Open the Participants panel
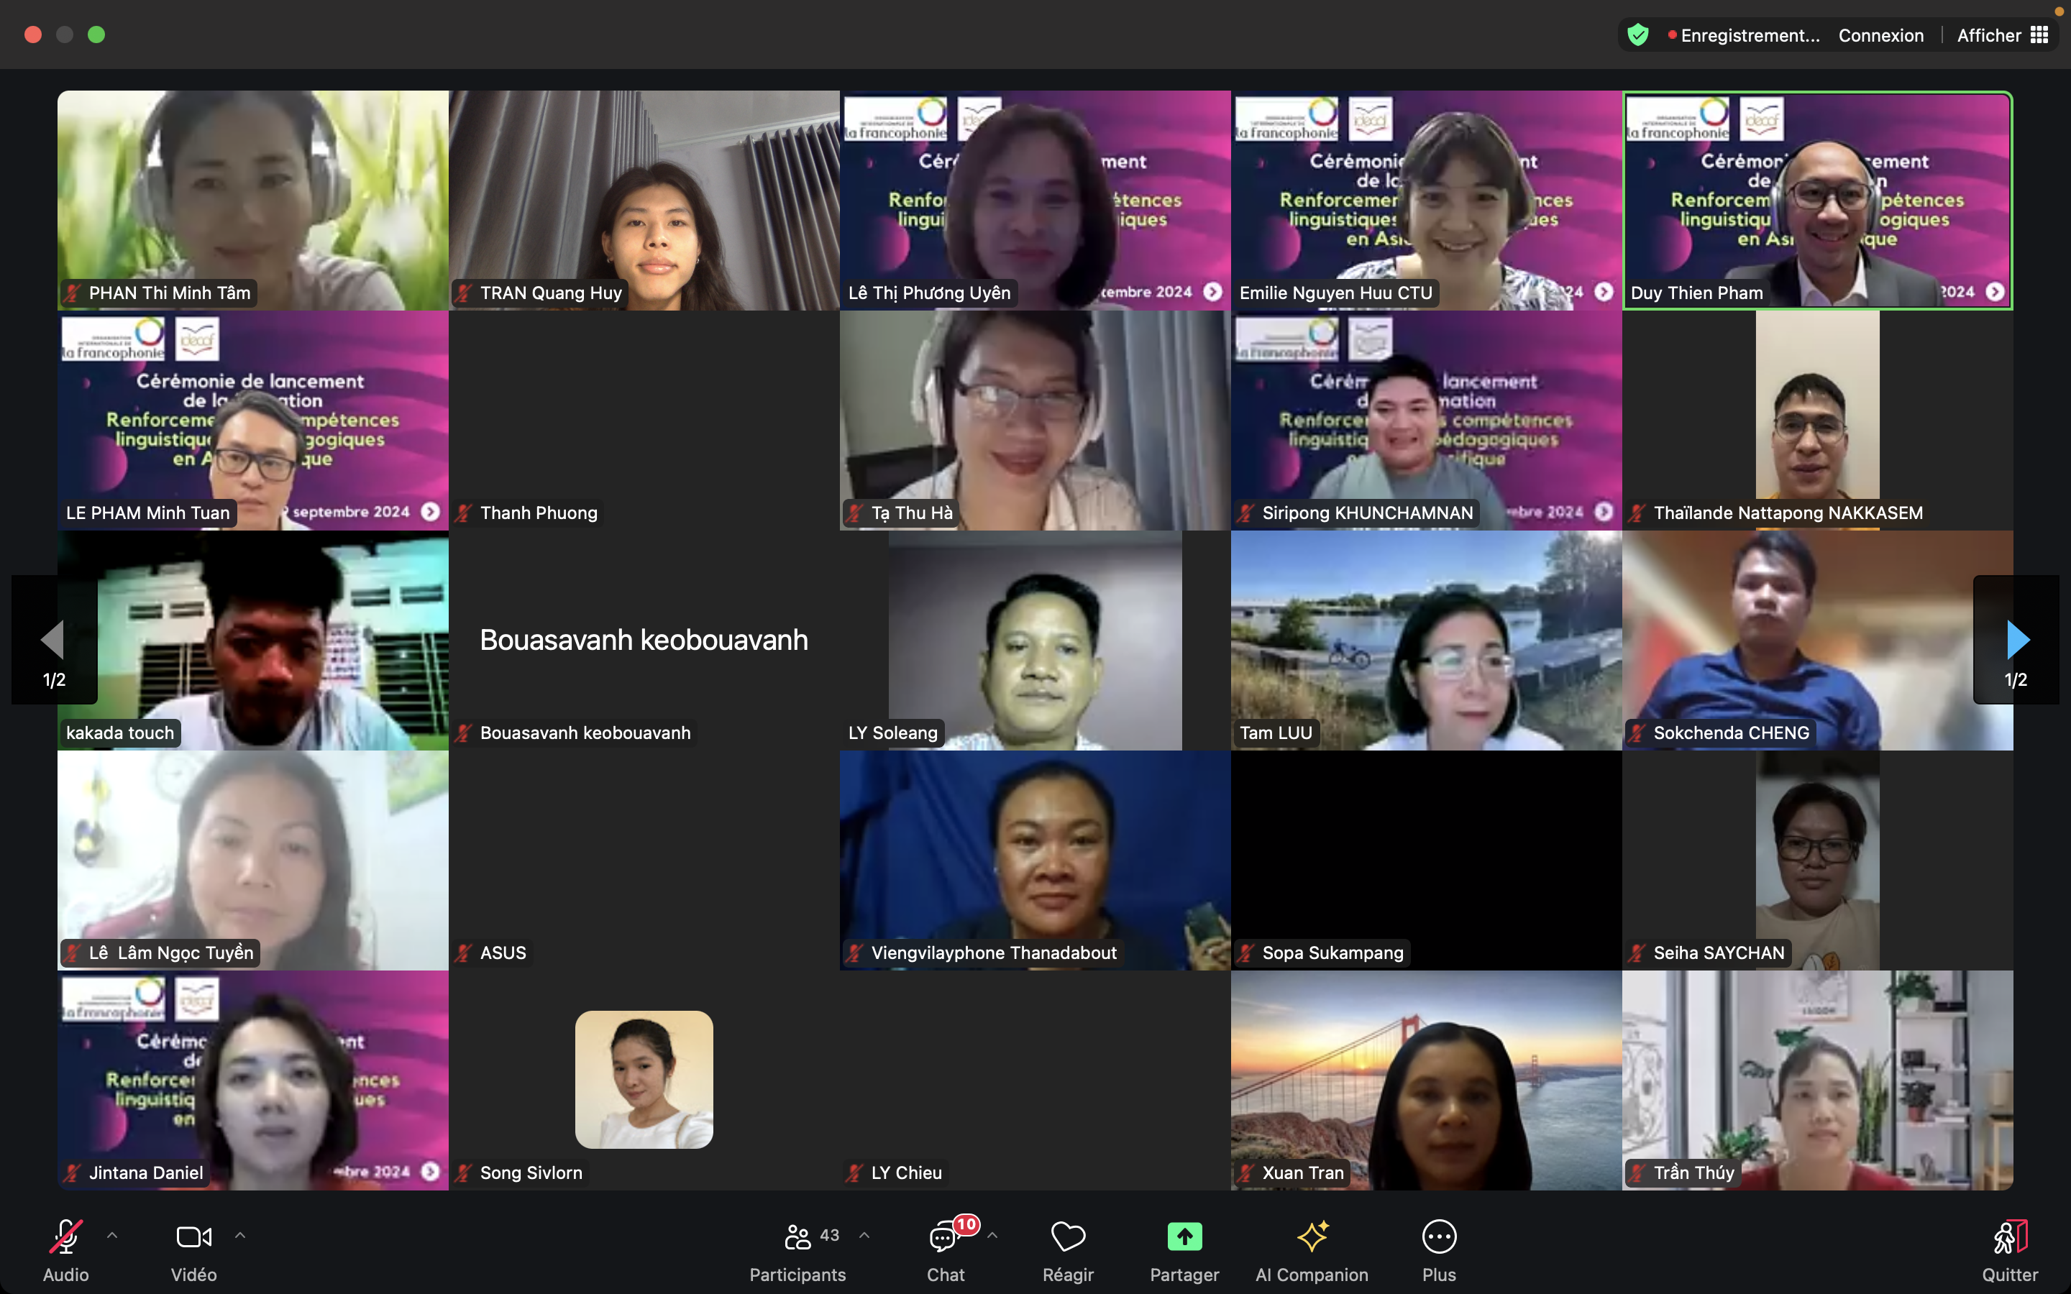Image resolution: width=2071 pixels, height=1294 pixels. coord(797,1237)
